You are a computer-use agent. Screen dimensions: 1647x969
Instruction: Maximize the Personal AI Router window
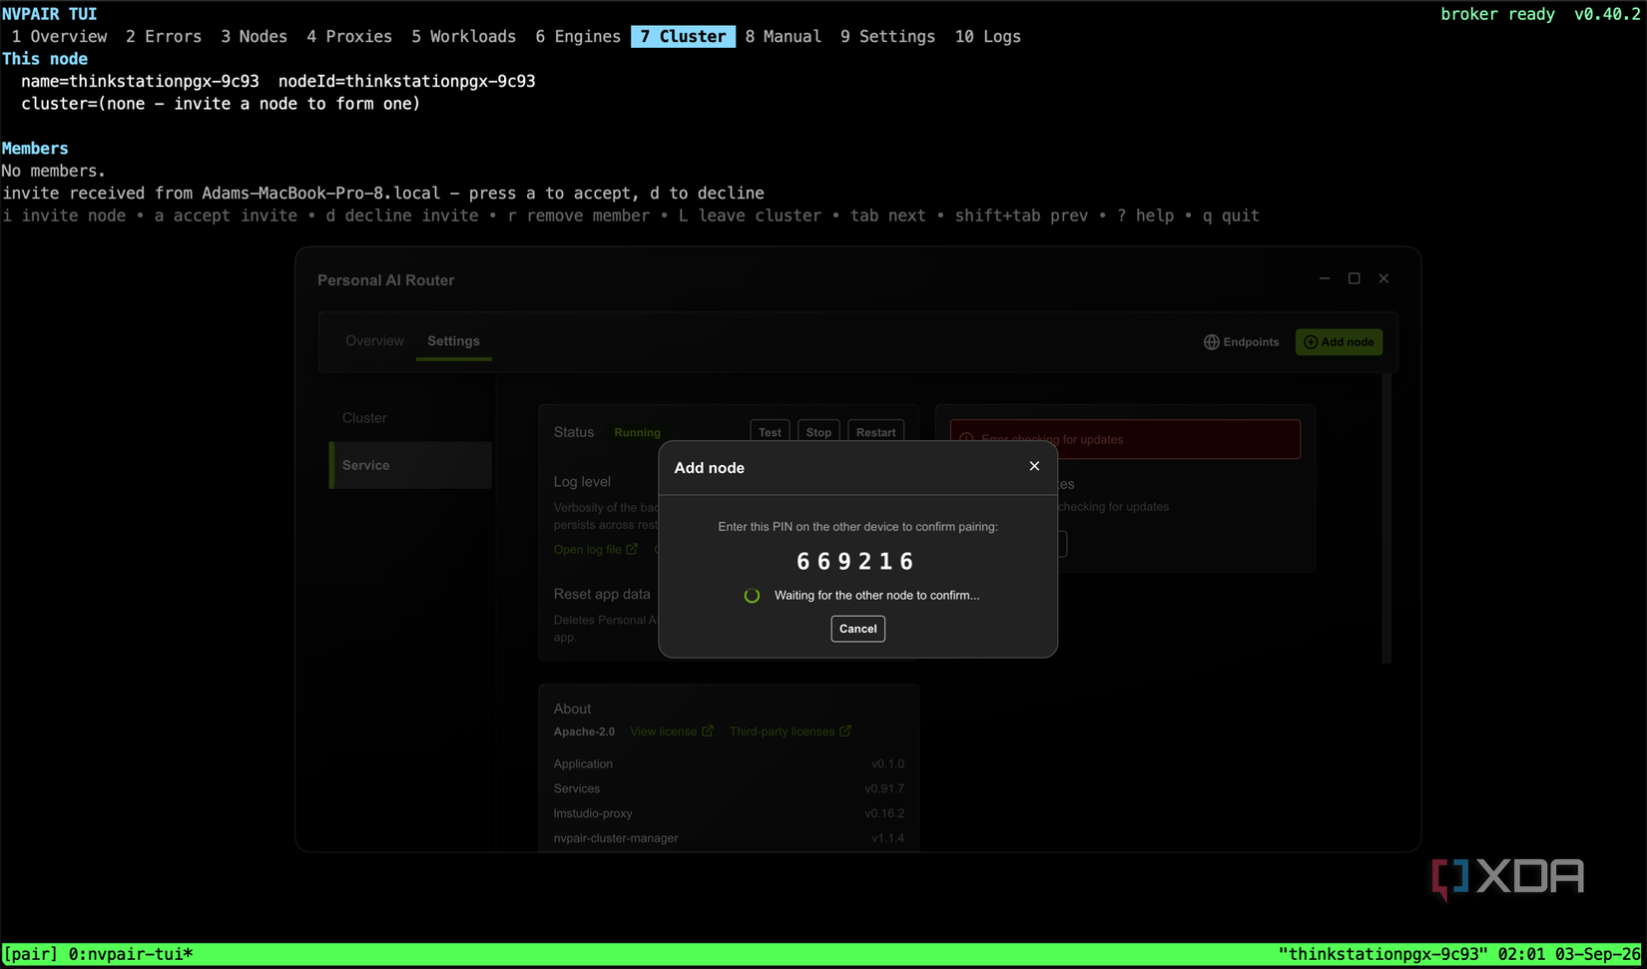click(x=1355, y=278)
